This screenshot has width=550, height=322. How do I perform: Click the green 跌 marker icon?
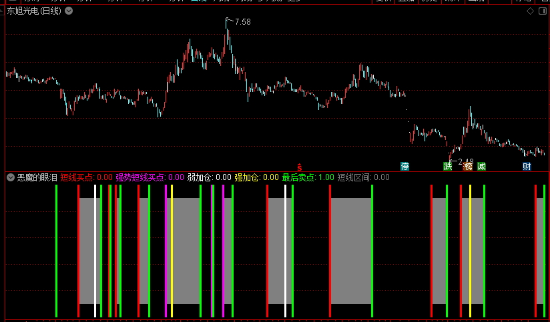pos(448,167)
